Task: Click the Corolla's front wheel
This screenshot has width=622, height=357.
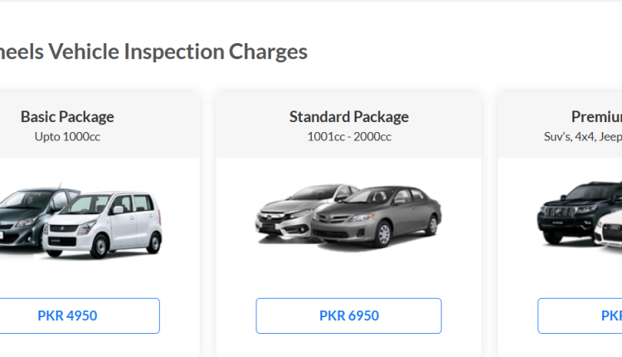Action: [x=384, y=234]
